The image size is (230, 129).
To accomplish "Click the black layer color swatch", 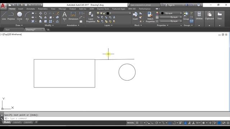I will 108,13.
